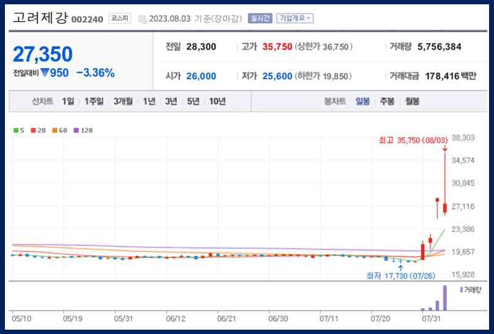Select the 10년 line chart period

click(x=217, y=101)
